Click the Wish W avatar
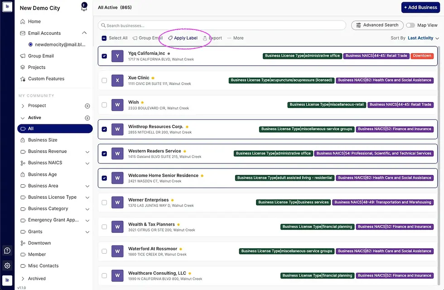 tap(117, 105)
